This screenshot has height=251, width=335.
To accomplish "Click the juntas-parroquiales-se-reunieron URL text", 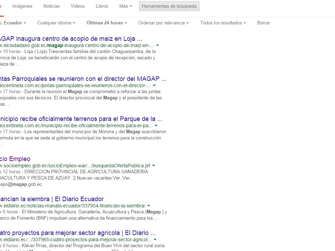I will 75,86.
